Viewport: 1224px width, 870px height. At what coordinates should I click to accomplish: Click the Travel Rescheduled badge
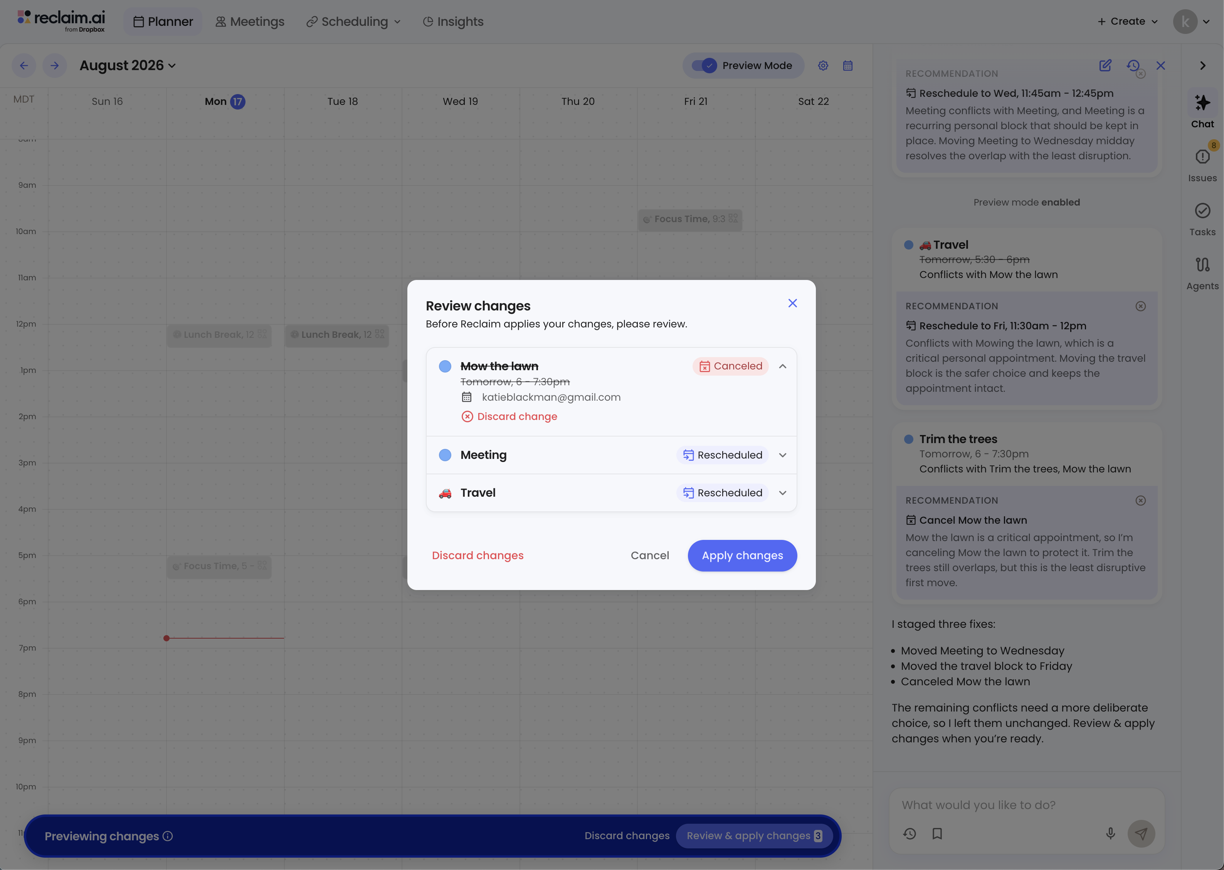(x=722, y=493)
